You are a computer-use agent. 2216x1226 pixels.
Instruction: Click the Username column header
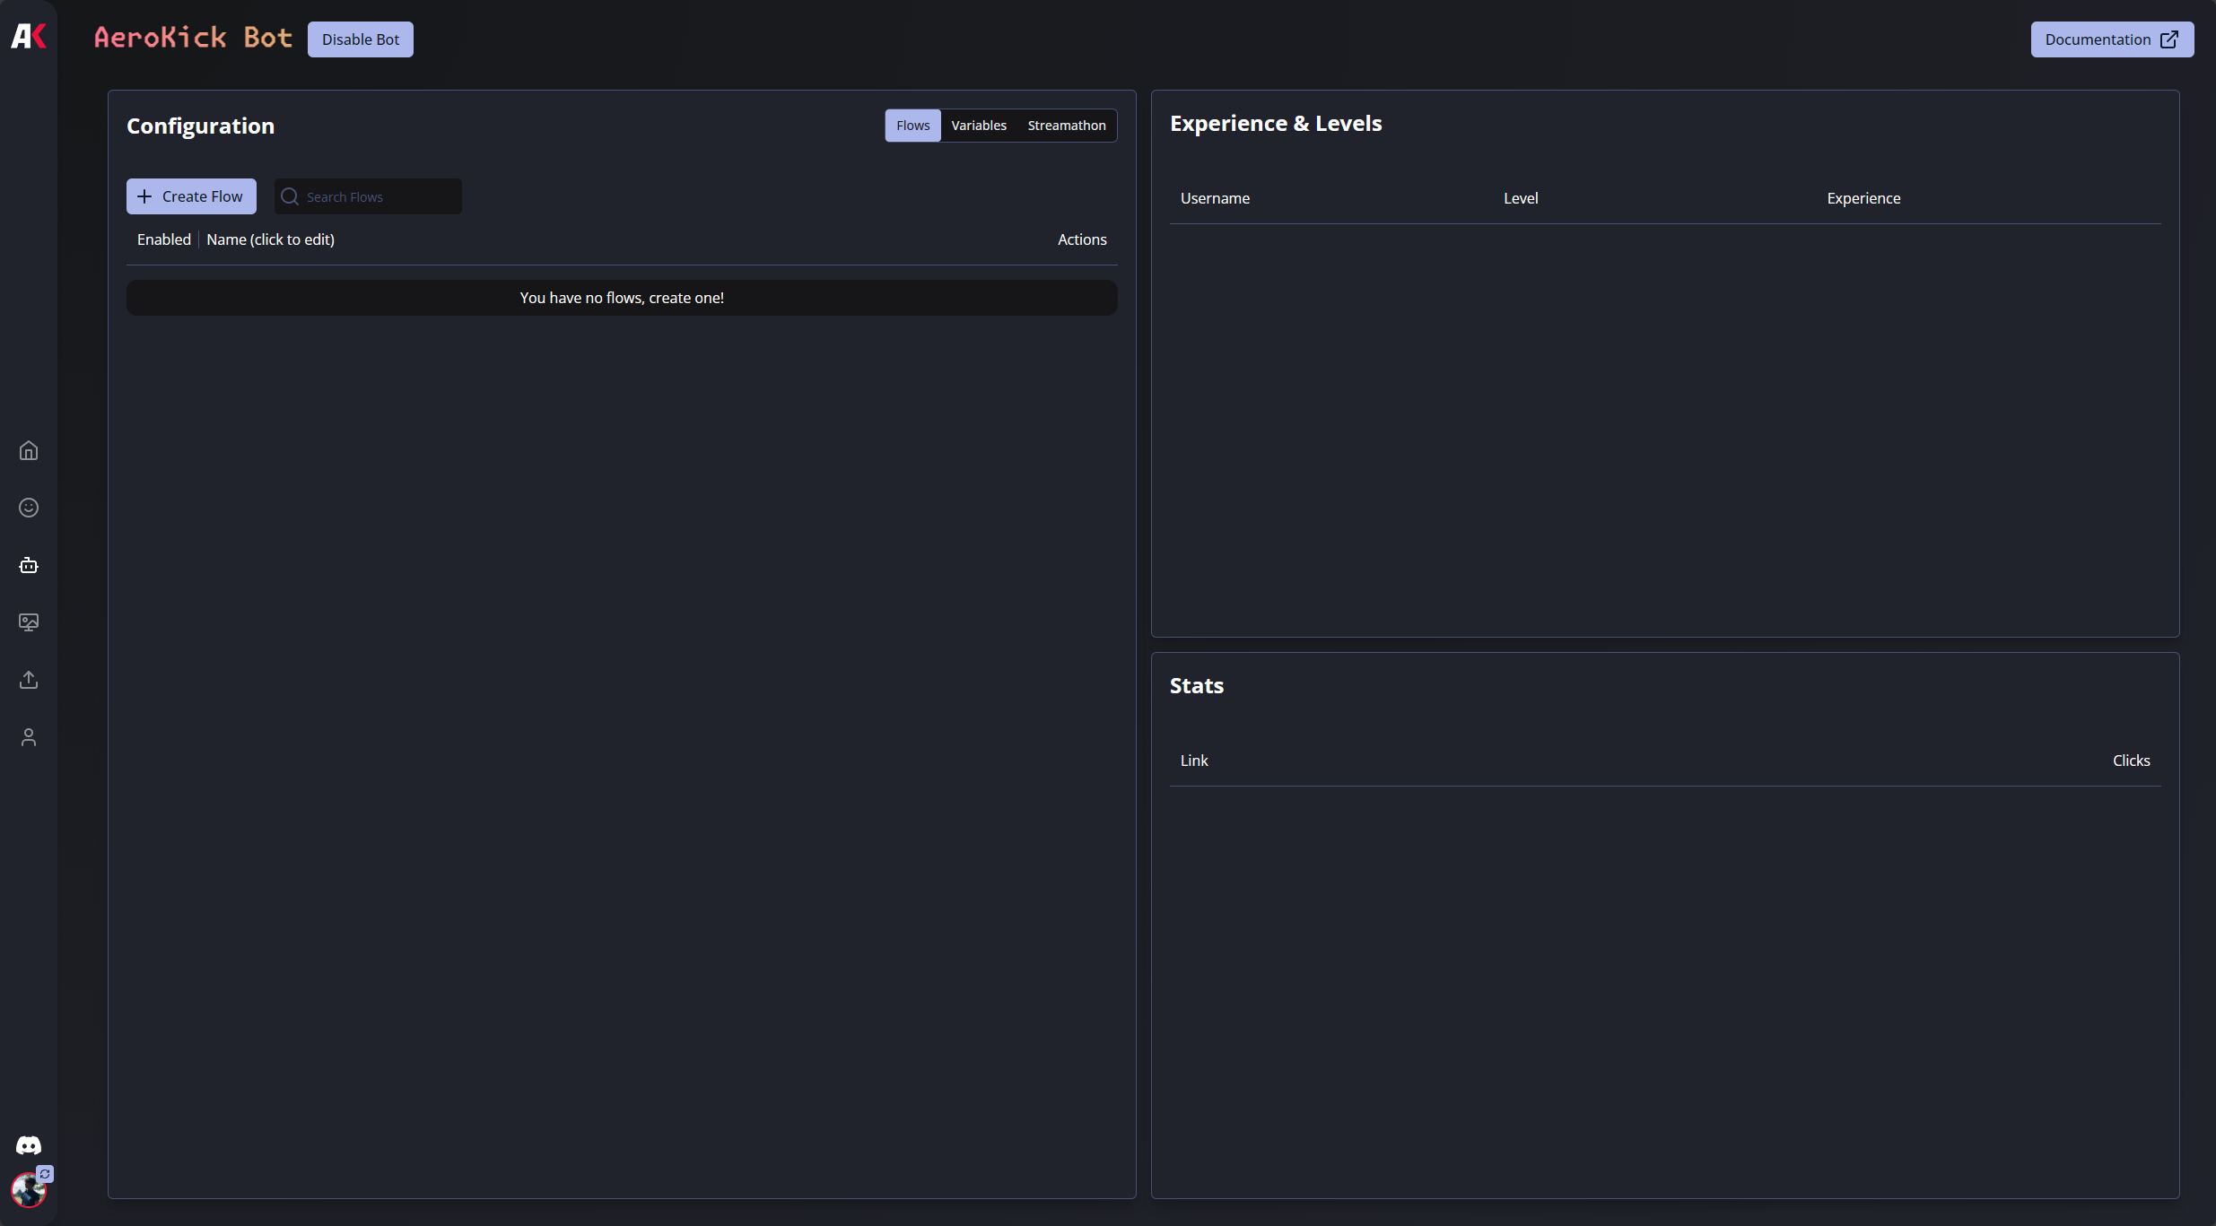1215,198
